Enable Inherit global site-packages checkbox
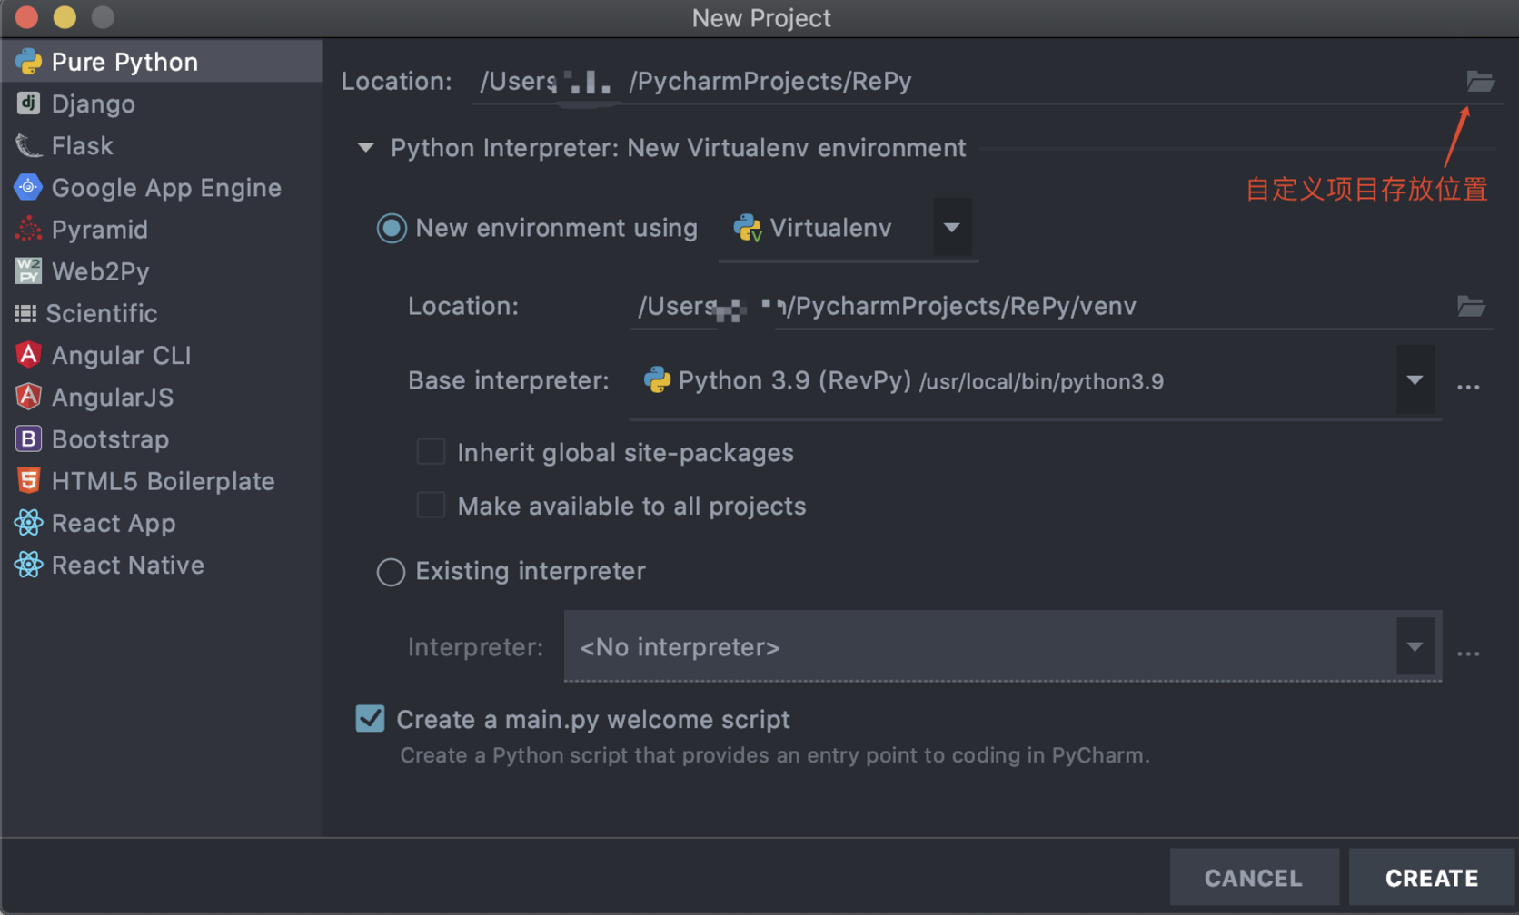 [431, 452]
